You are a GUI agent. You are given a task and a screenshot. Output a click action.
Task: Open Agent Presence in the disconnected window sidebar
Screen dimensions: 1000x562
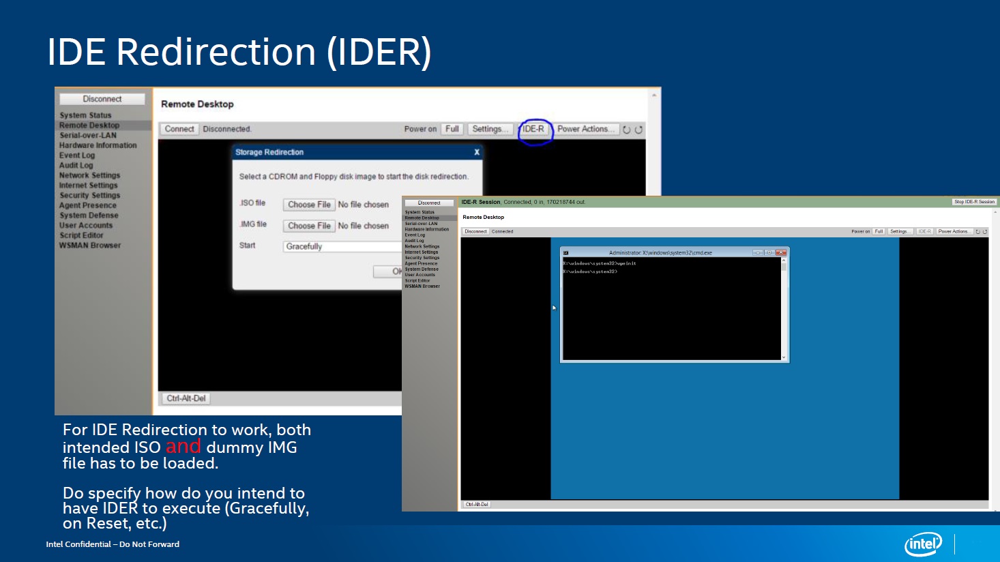(87, 205)
